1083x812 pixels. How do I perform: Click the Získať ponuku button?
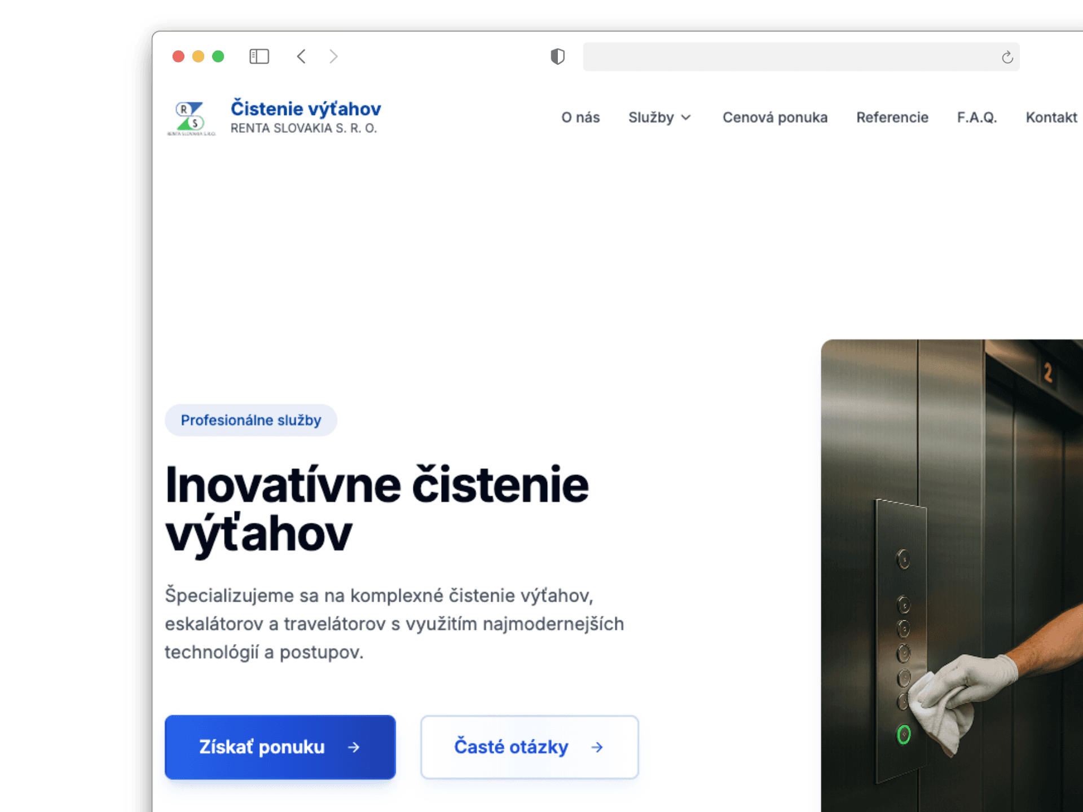[280, 747]
